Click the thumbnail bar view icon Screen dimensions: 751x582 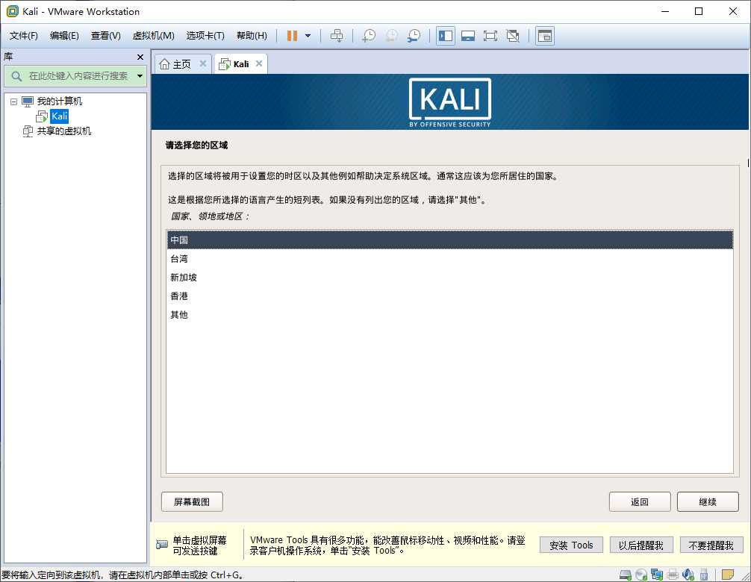click(468, 36)
